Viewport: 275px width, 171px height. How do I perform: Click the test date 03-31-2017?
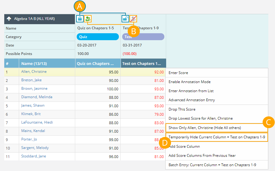pos(132,45)
